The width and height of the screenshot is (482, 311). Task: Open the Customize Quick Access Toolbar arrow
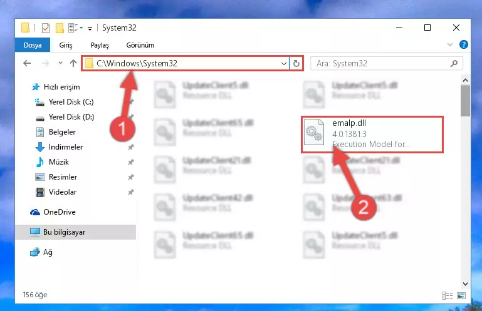pyautogui.click(x=90, y=29)
